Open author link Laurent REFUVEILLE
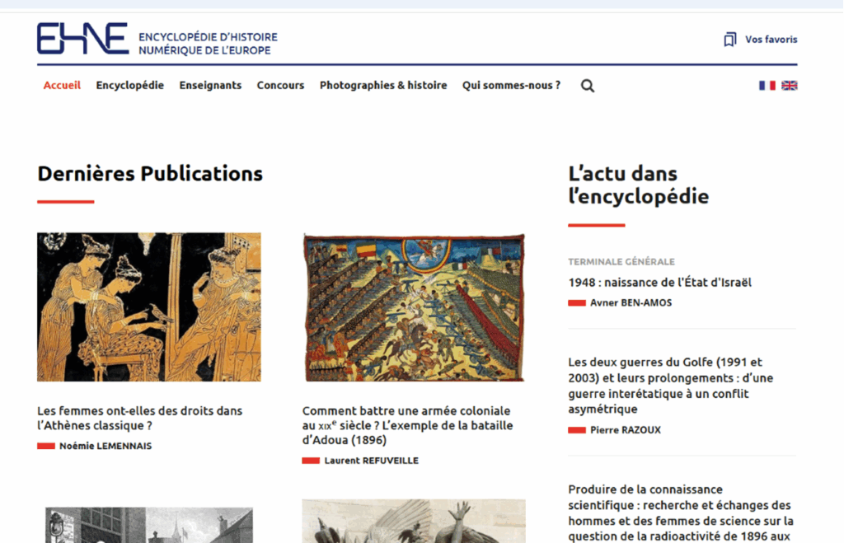Viewport: 844px width, 543px height. 372,460
